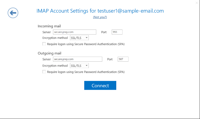This screenshot has width=200, height=119.
Task: Hit the blue Connect button
Action: 100,85
